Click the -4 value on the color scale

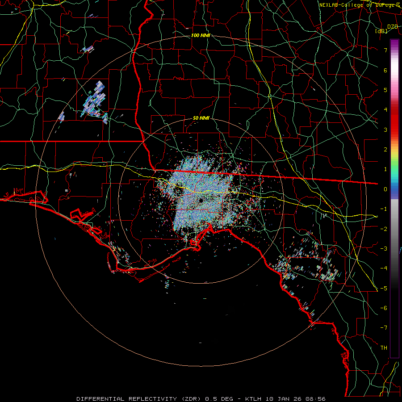(x=384, y=268)
